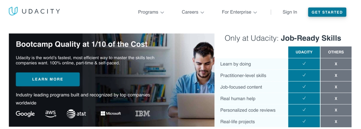Click the Get Started button

pyautogui.click(x=327, y=12)
